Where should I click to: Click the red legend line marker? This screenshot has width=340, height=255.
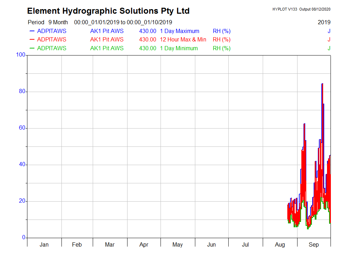[x=32, y=40]
